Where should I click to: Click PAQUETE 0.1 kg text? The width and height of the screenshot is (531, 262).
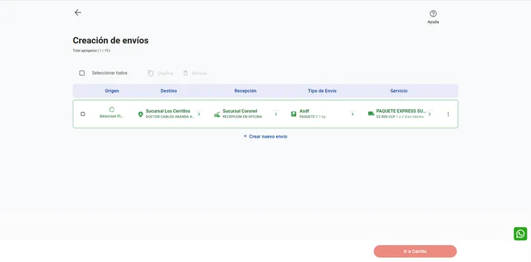[312, 117]
